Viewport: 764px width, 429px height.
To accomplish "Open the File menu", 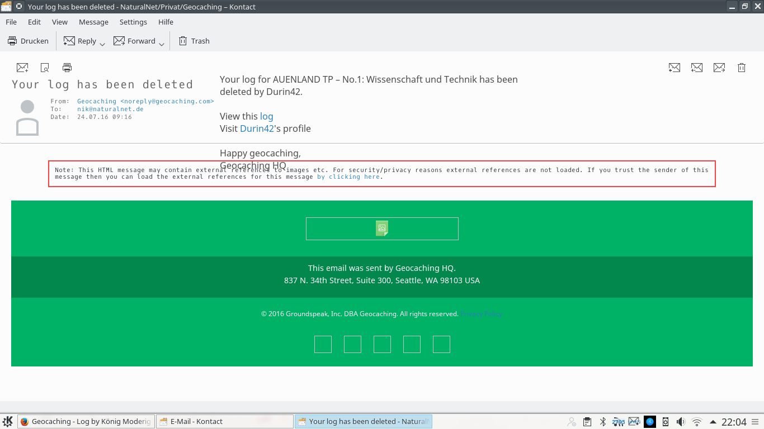I will tap(11, 22).
